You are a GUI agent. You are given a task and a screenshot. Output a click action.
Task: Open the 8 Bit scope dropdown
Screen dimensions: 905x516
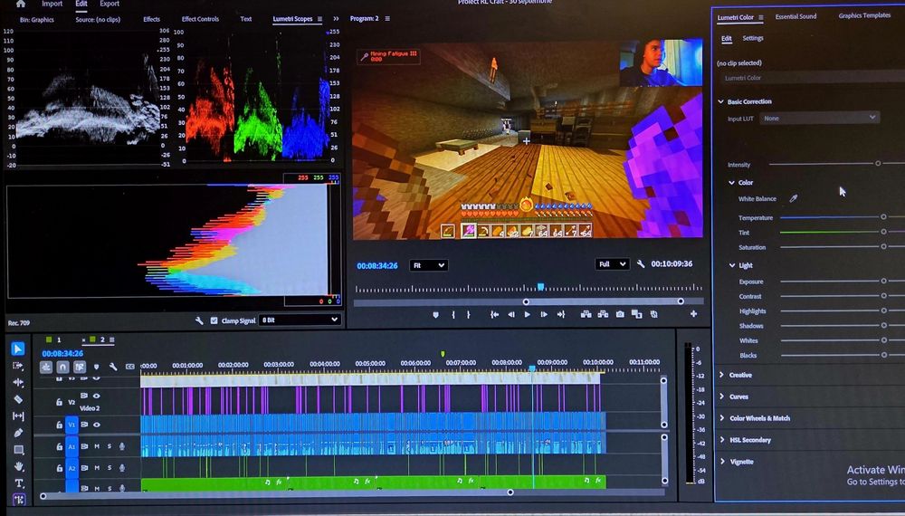pyautogui.click(x=300, y=320)
